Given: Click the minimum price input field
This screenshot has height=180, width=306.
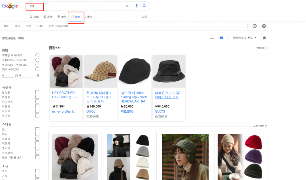Looking at the screenshot, I should click(x=8, y=76).
